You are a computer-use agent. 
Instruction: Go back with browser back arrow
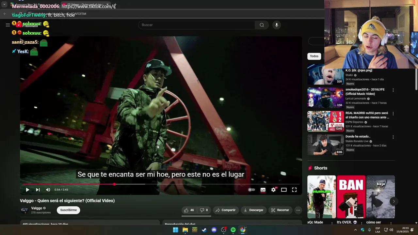[5, 14]
